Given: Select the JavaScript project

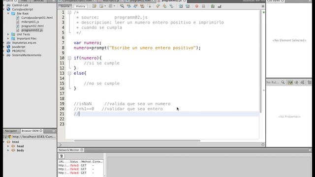Looking at the screenshot, I should coord(19,47).
